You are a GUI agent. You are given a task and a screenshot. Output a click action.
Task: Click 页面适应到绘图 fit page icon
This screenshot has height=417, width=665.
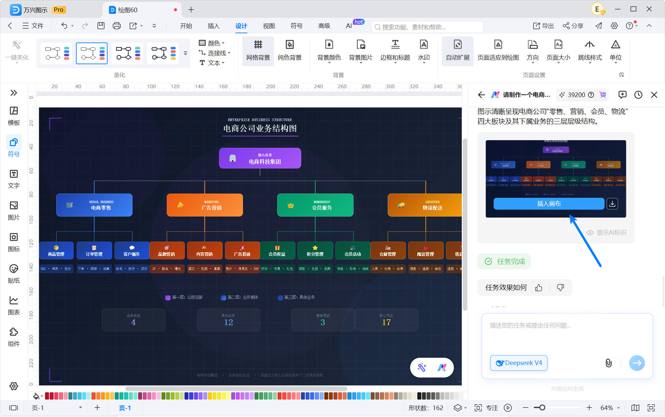(498, 51)
